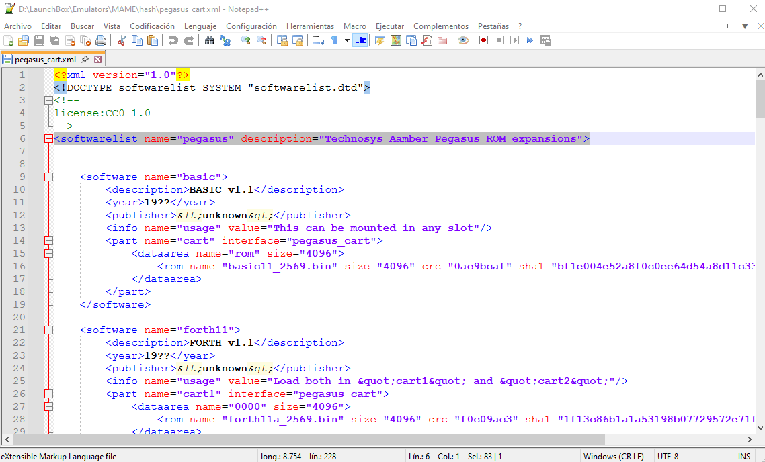
Task: Open Folder as Workspace icon
Action: (x=442, y=40)
